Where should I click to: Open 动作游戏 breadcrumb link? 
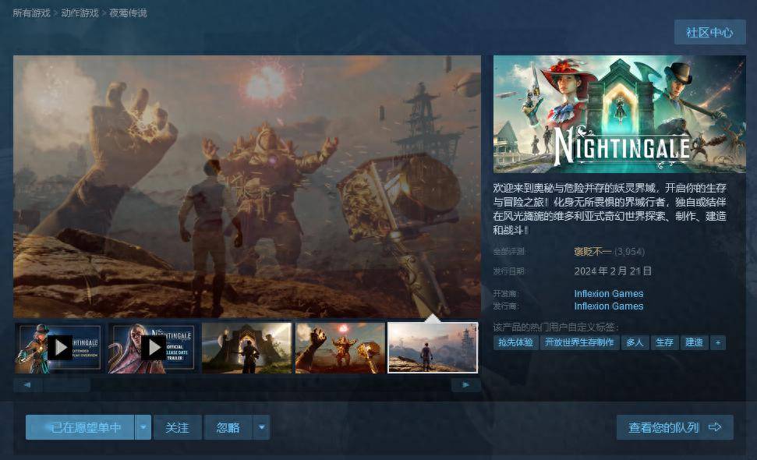pyautogui.click(x=80, y=13)
